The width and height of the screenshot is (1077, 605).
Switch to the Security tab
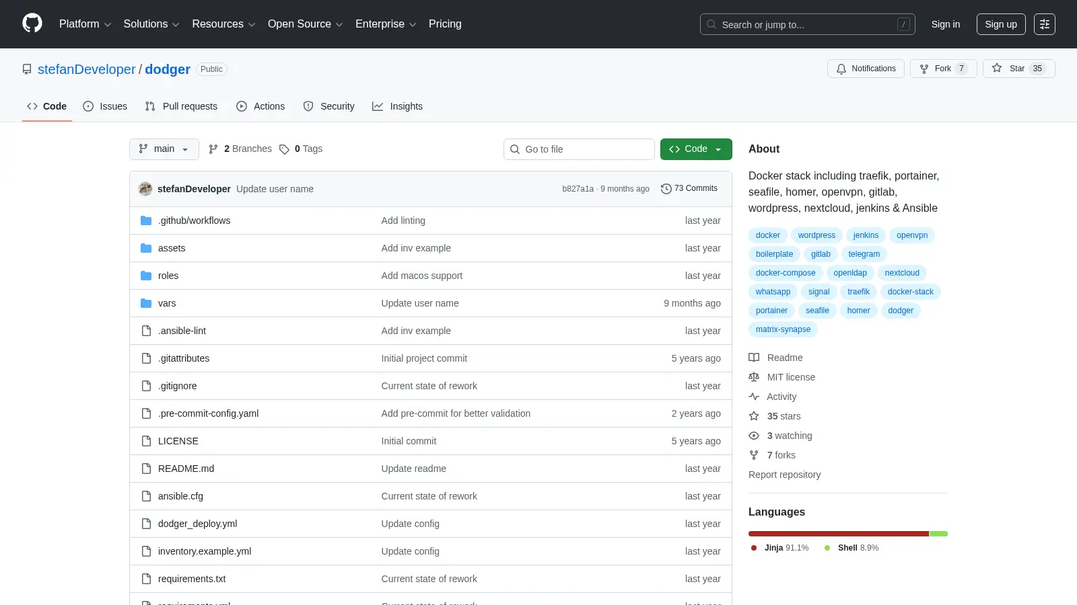click(x=328, y=106)
